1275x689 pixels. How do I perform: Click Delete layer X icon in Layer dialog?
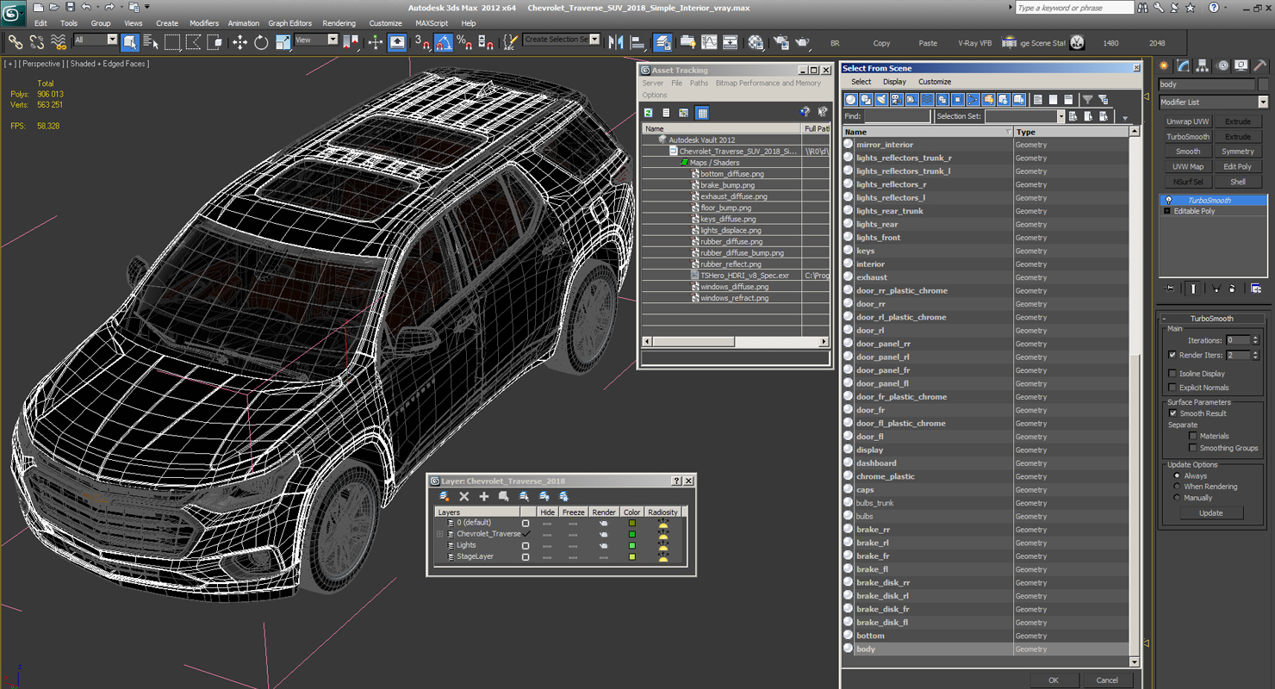[463, 496]
